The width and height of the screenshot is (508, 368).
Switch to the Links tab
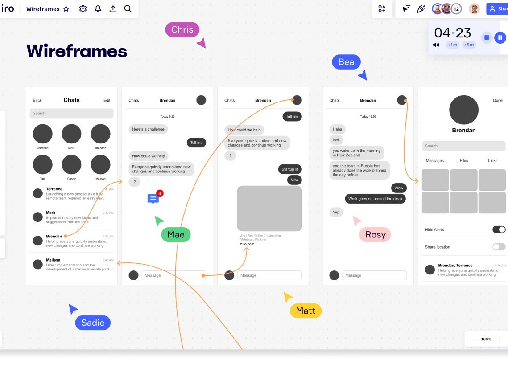click(492, 161)
